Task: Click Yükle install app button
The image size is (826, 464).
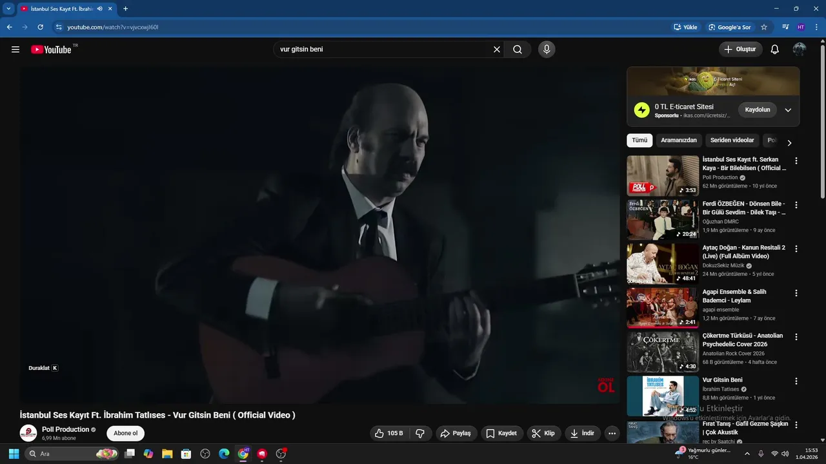Action: (685, 27)
